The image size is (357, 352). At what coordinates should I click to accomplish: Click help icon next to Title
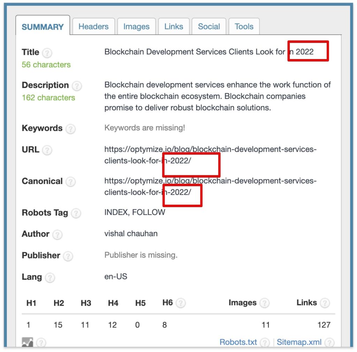(x=47, y=53)
